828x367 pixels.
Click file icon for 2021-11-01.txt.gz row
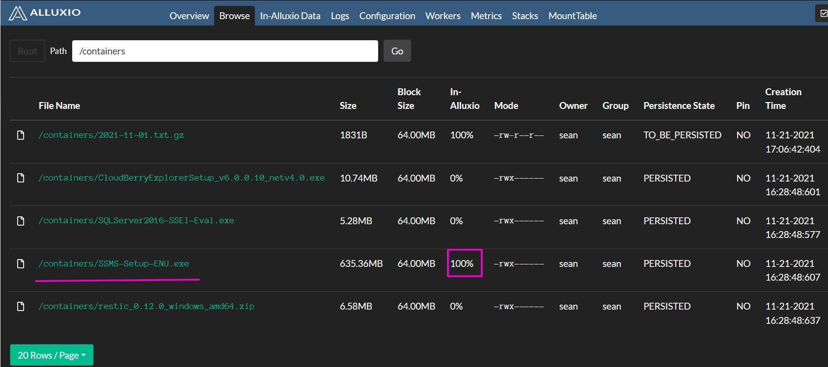click(21, 135)
